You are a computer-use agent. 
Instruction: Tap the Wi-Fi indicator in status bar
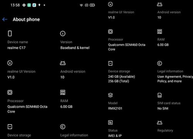coord(81,5)
